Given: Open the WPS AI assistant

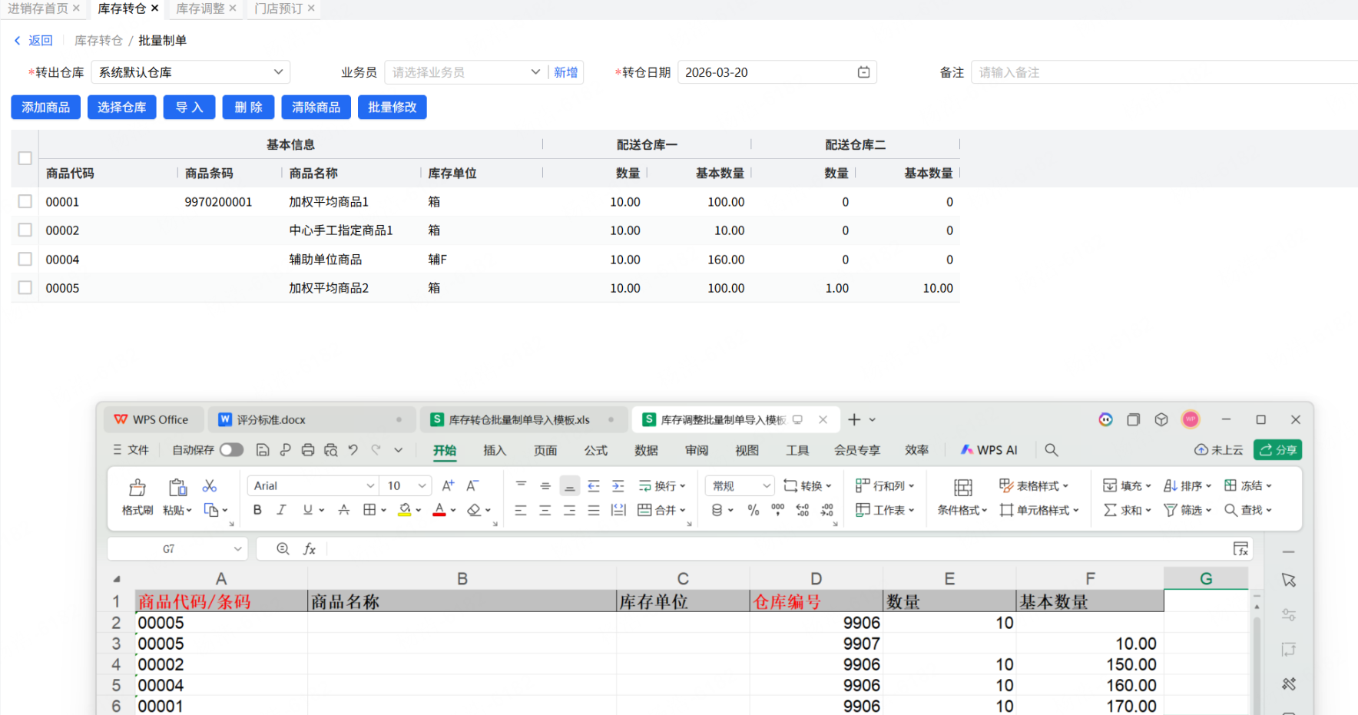Looking at the screenshot, I should tap(989, 450).
